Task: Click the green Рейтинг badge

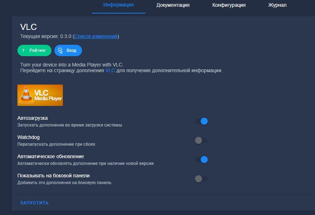Action: [x=34, y=50]
